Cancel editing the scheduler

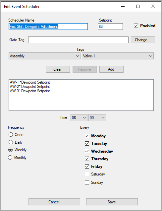54,202
